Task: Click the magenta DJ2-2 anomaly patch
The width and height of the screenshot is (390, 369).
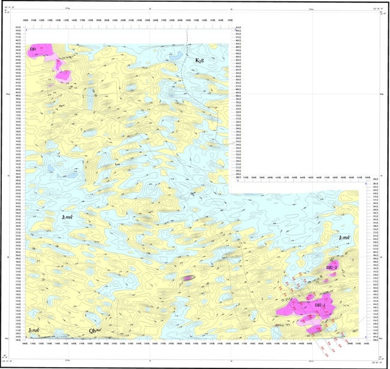Action: pos(328,278)
